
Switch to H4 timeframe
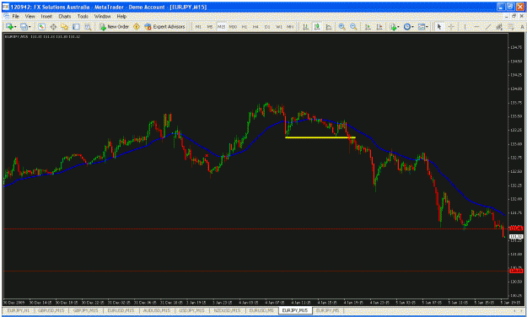click(x=255, y=27)
